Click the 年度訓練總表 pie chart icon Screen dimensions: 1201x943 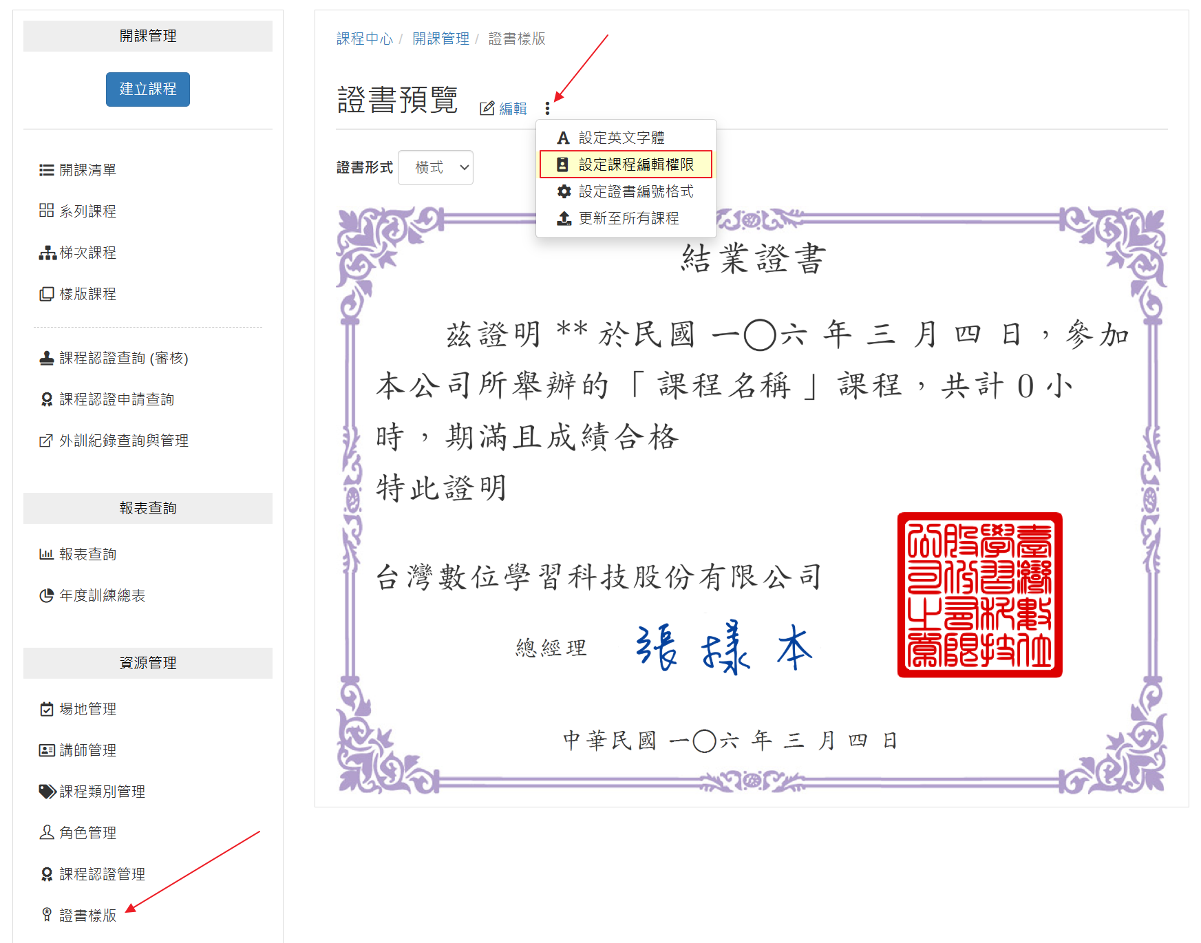tap(47, 595)
